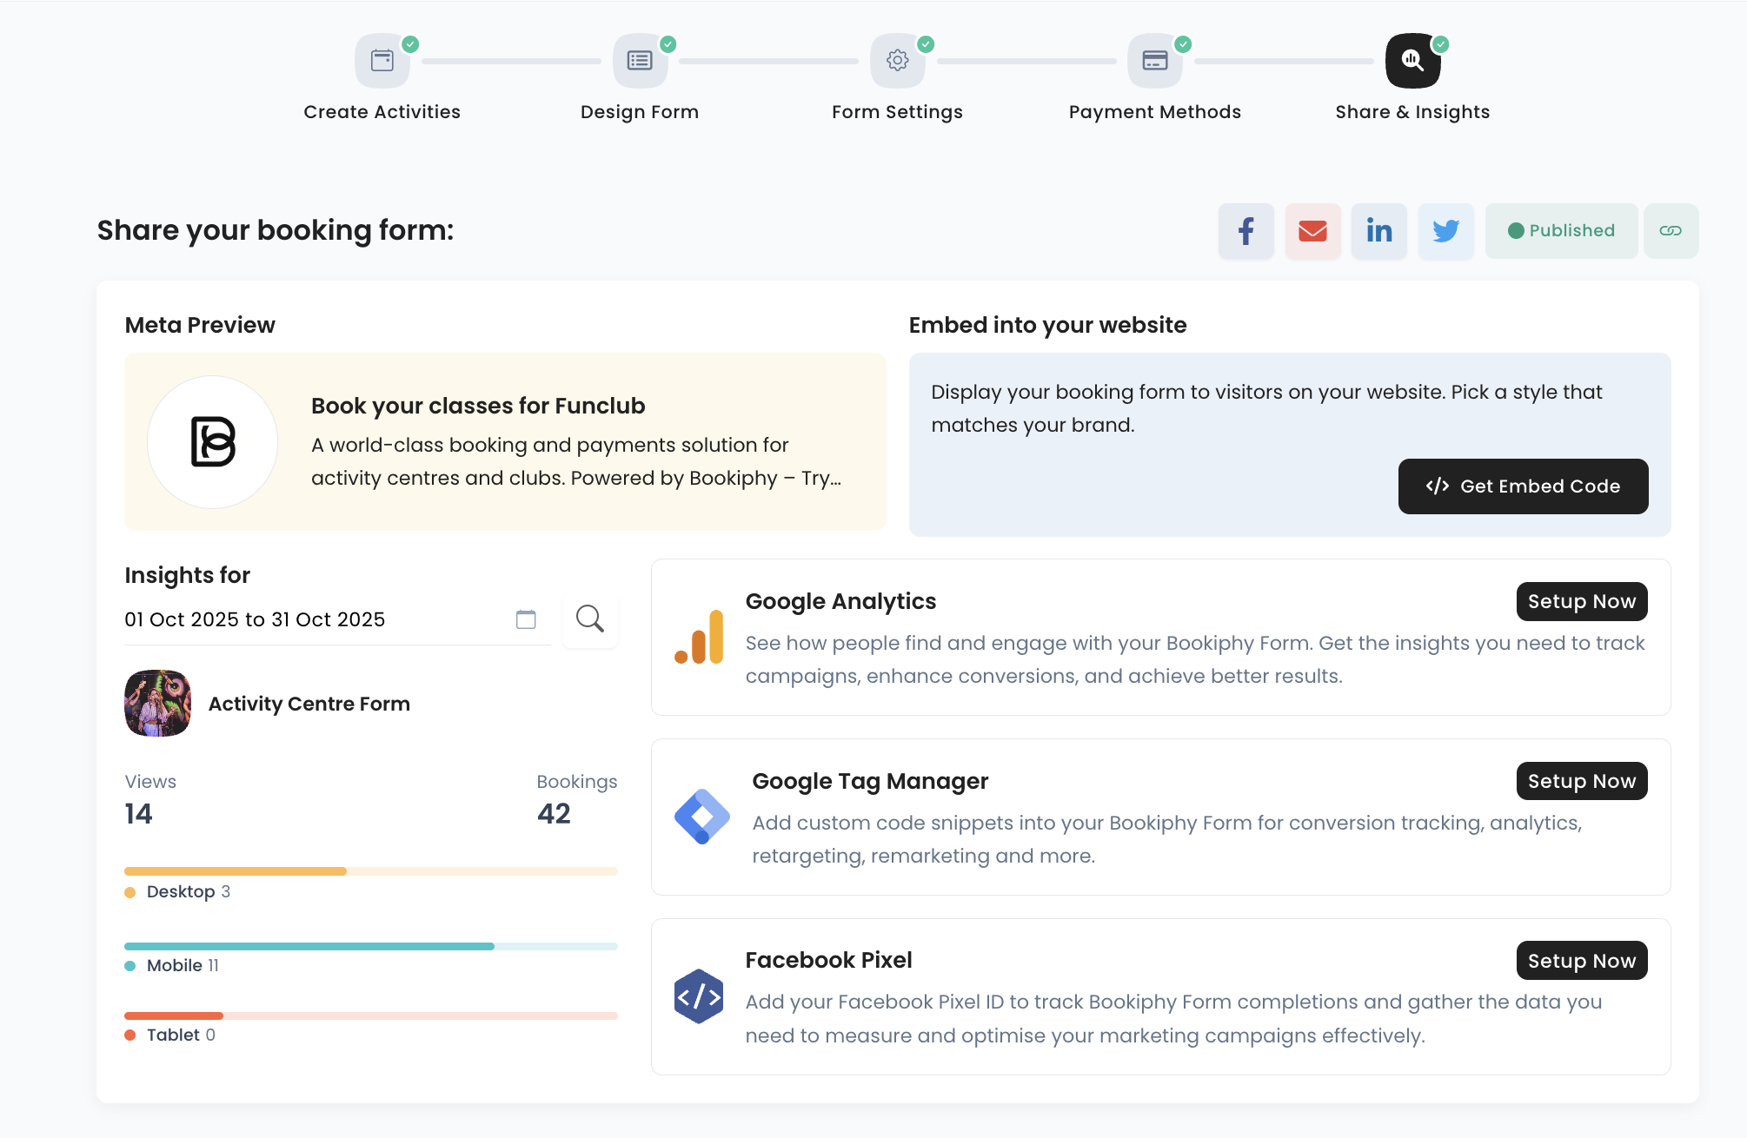The image size is (1747, 1138).
Task: Set up Google Analytics now
Action: (x=1581, y=602)
